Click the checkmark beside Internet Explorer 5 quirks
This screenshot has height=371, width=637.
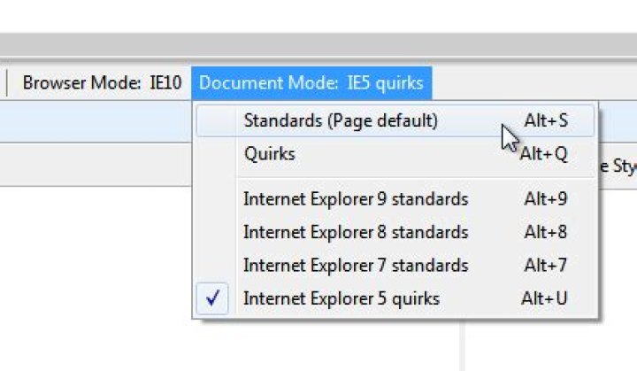(212, 298)
